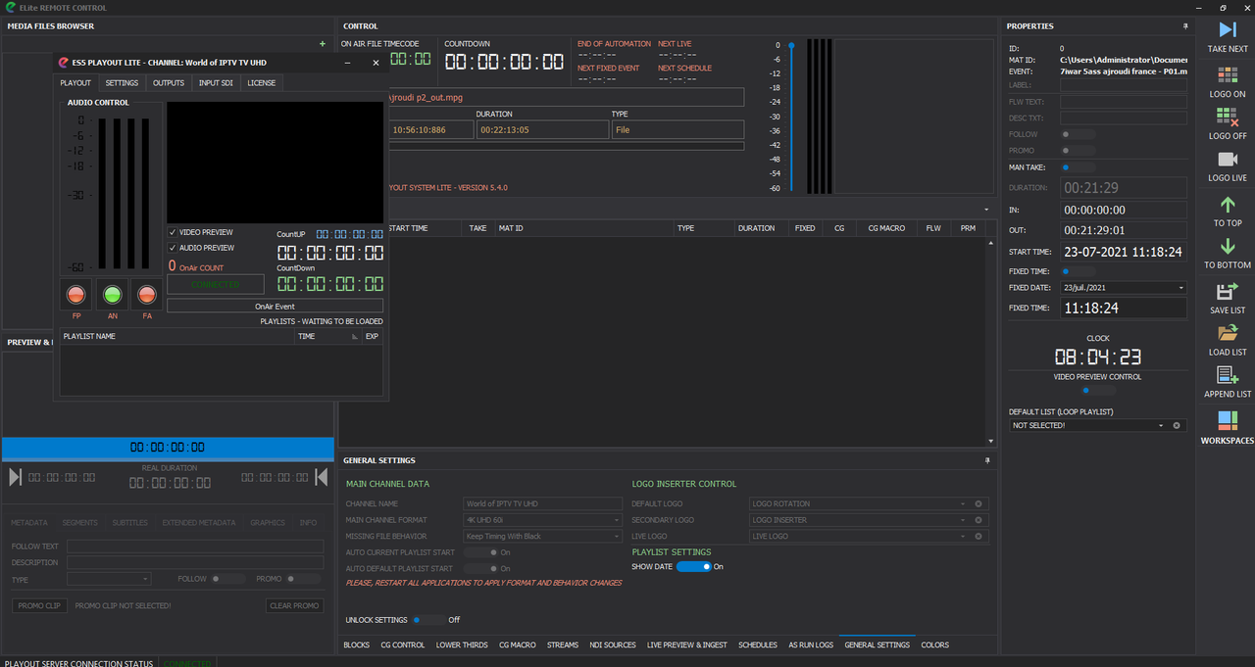Open Schedules tab

(758, 645)
